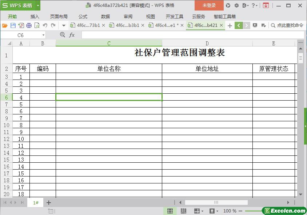Click the red download icon
Viewport: 307px width, 215px height.
[266, 5]
